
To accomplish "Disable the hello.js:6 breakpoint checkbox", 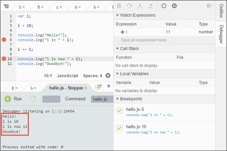I will coord(119,111).
